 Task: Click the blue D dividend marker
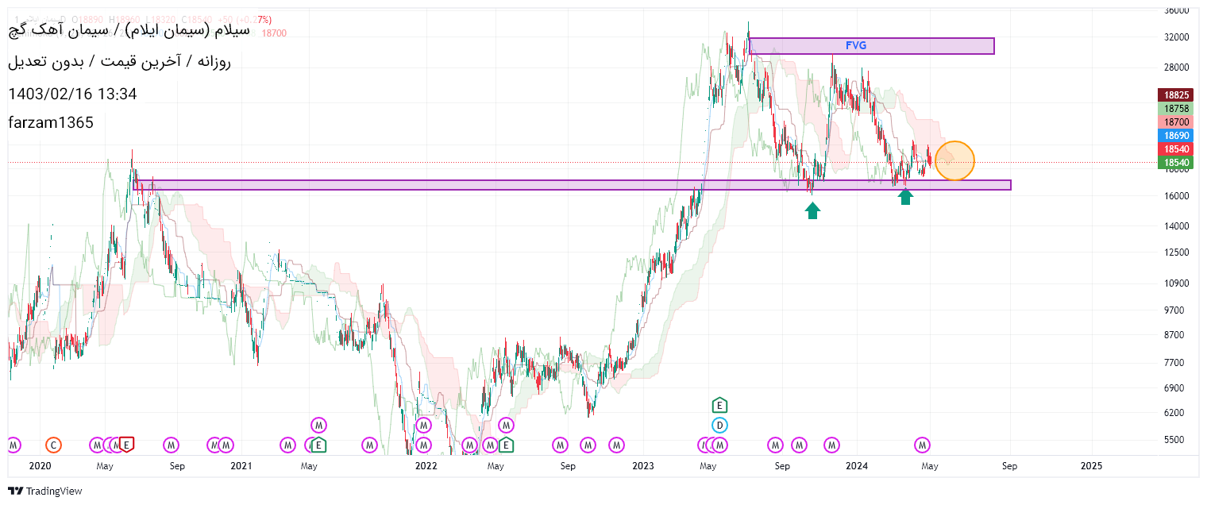[719, 425]
